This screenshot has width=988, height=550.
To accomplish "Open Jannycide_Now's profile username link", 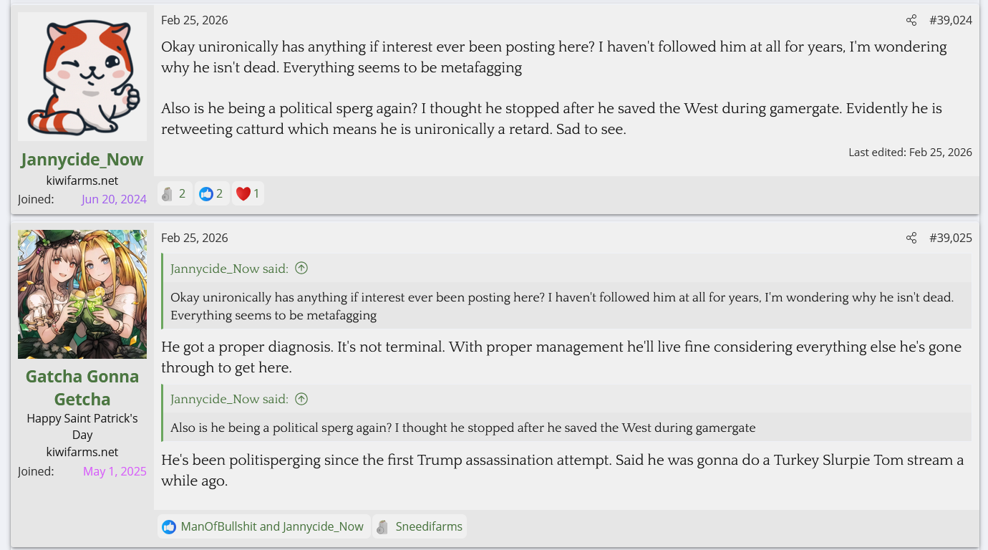I will coord(82,159).
